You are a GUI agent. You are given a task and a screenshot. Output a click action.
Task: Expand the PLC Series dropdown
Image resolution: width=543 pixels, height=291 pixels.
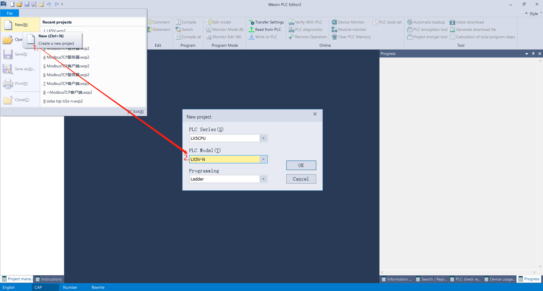tap(263, 138)
